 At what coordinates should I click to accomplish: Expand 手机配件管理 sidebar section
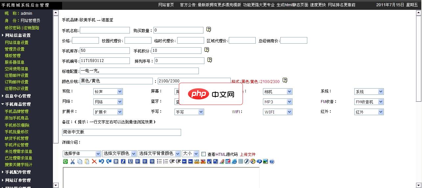point(18,172)
